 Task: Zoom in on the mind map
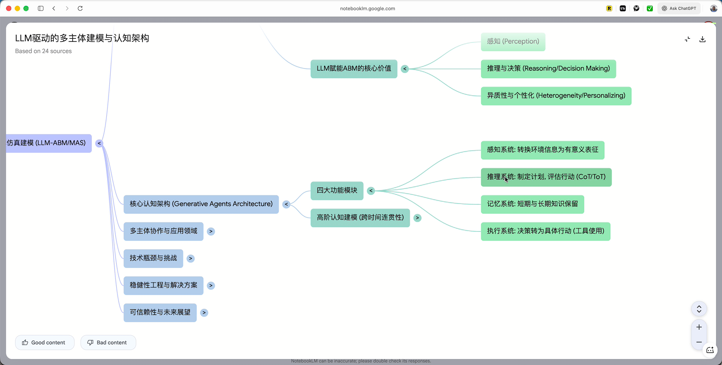coord(699,327)
